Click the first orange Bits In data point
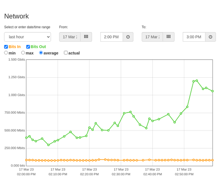The width and height of the screenshot is (220, 177). click(26, 160)
